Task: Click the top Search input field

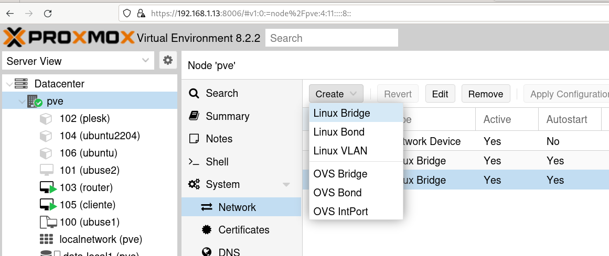Action: [332, 38]
